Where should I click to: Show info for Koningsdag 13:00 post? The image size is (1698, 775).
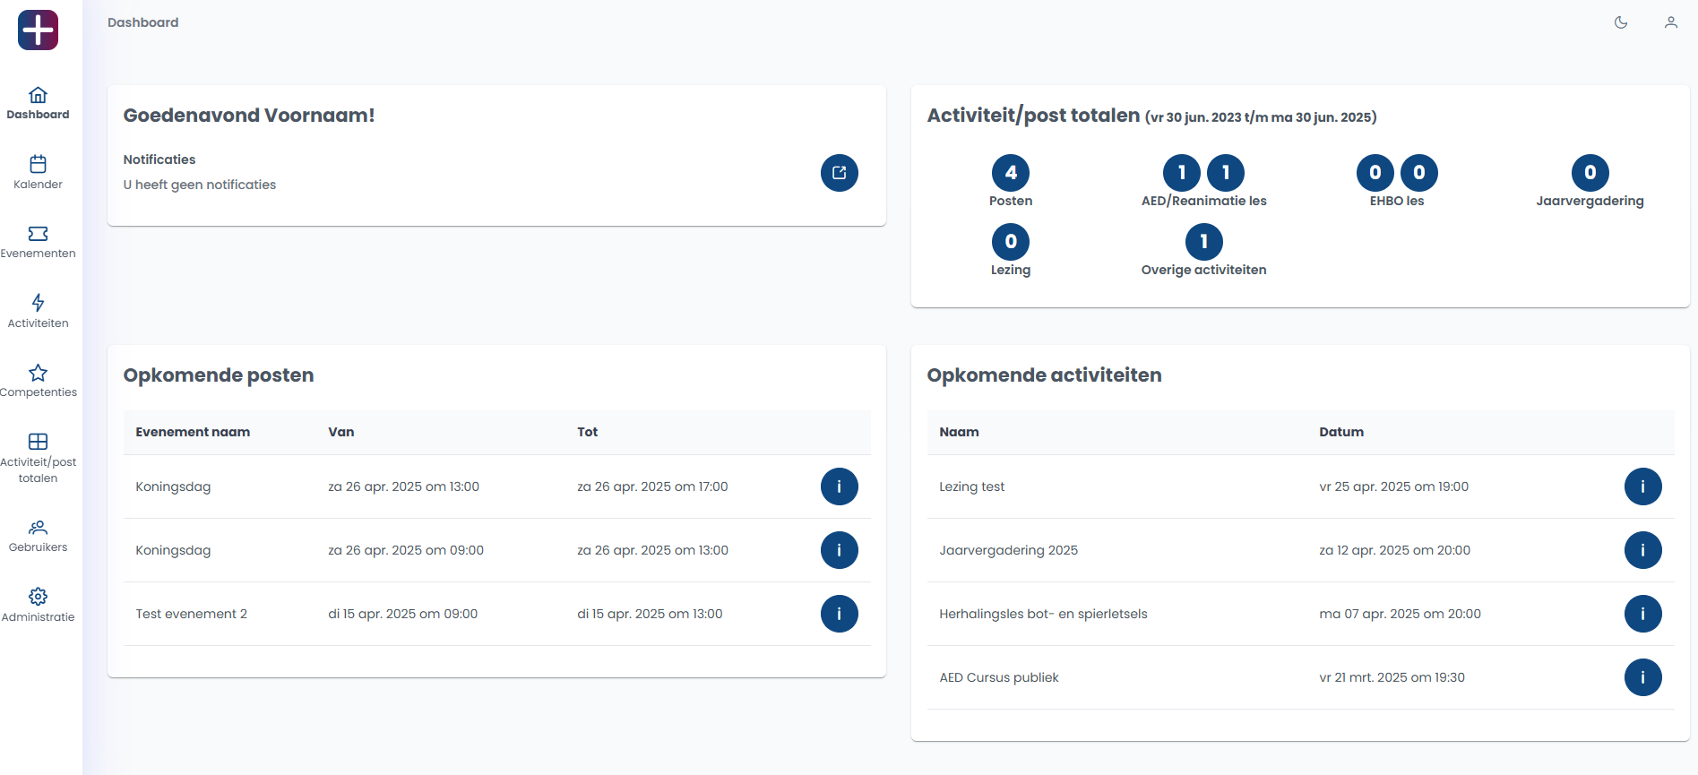tap(839, 487)
